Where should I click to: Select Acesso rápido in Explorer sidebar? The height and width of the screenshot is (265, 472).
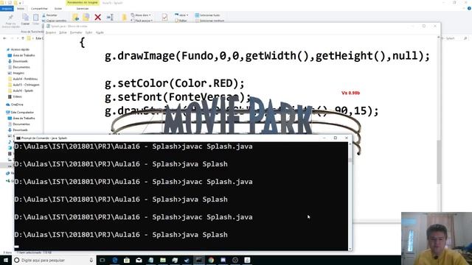coord(18,49)
